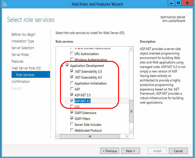
Task: Uncheck the ISAPI Filters checkbox
Action: tap(72, 118)
